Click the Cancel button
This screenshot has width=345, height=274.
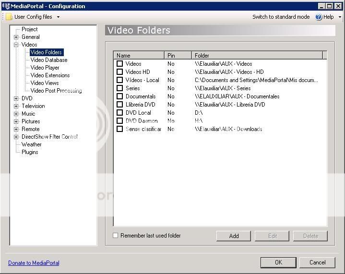tap(317, 262)
